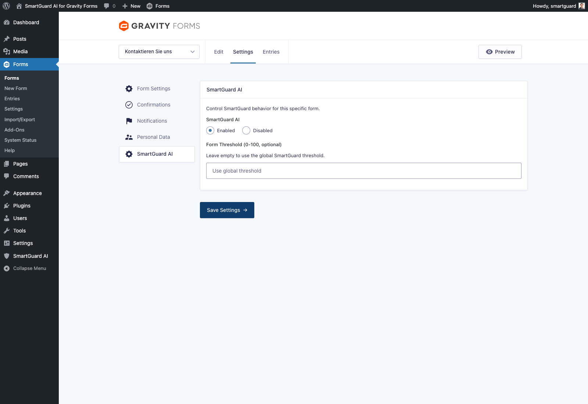Click the Forms text in admin bar
Screen dimensions: 588x404
click(x=162, y=6)
